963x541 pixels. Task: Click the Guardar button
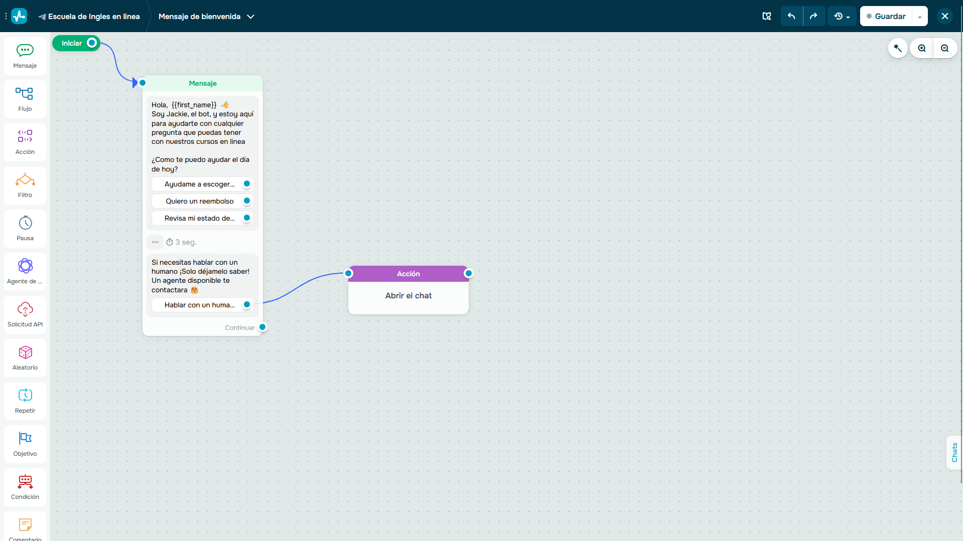click(x=886, y=16)
